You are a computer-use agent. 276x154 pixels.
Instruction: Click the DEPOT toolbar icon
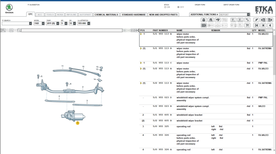[240, 20]
